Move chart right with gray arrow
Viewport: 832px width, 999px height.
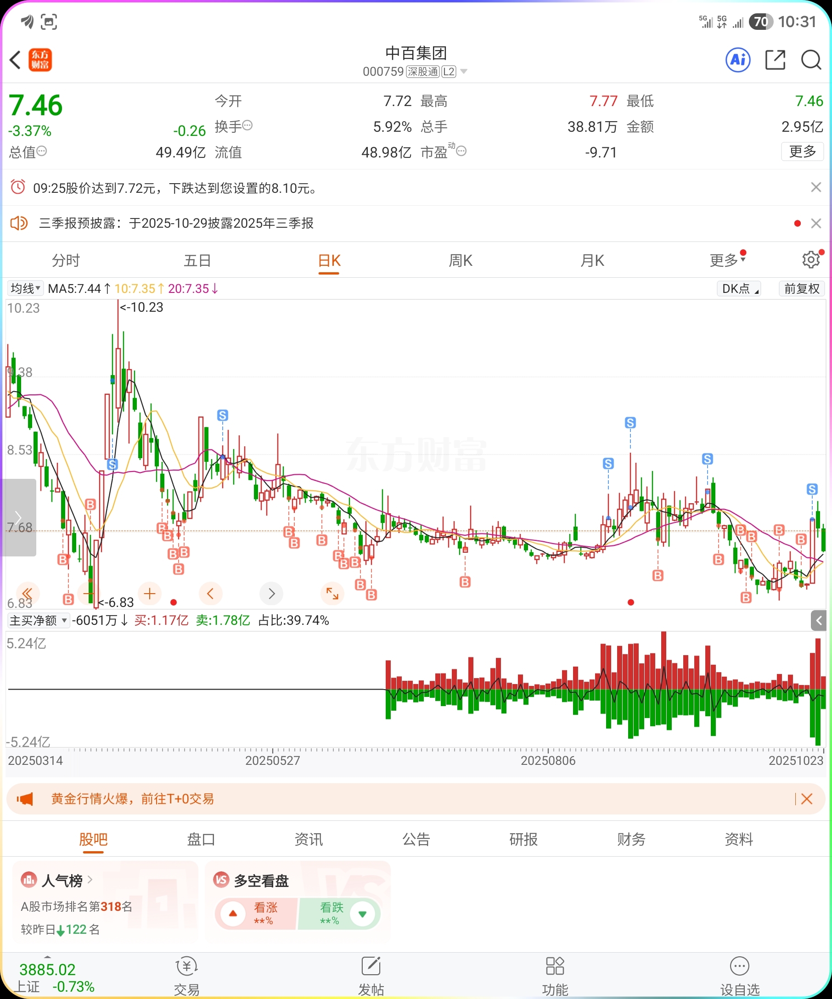[272, 593]
